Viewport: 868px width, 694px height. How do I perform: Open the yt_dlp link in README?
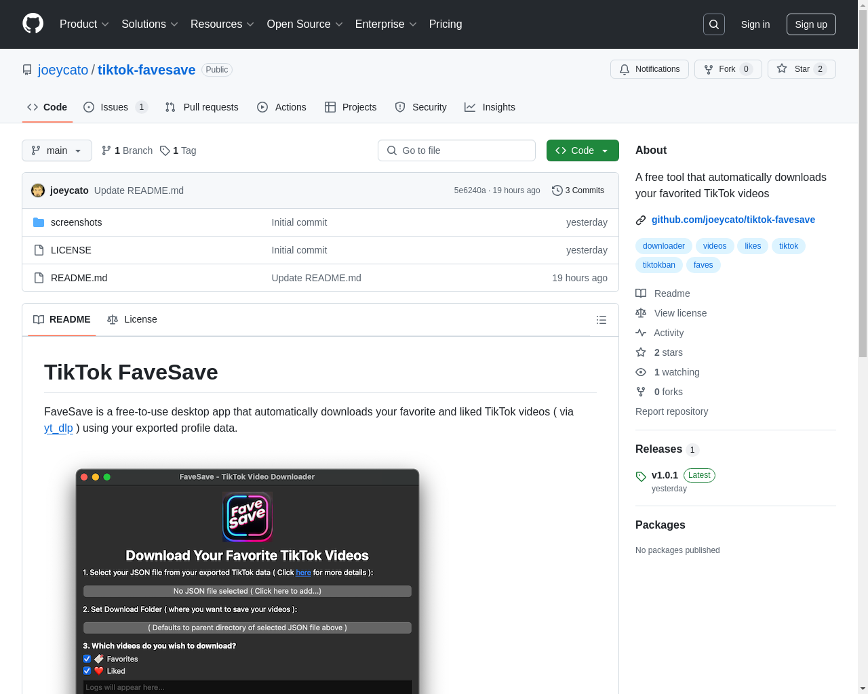(x=58, y=428)
